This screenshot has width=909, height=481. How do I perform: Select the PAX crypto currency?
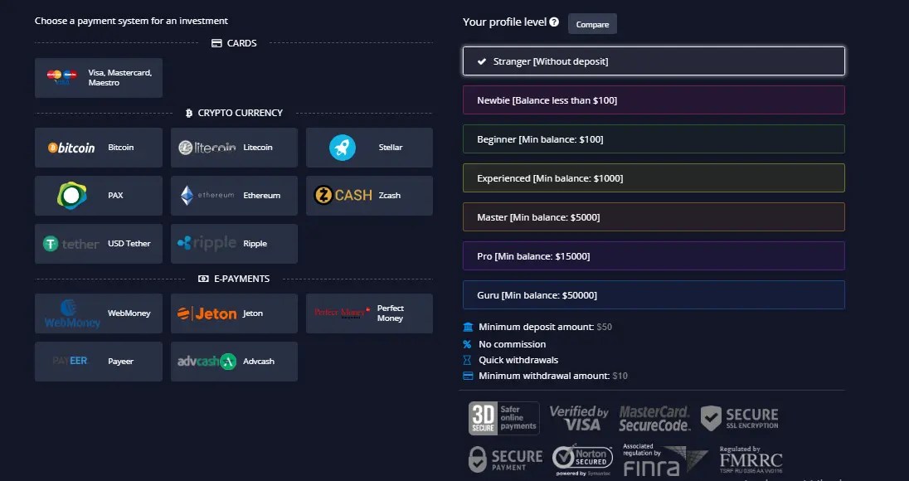pyautogui.click(x=98, y=195)
